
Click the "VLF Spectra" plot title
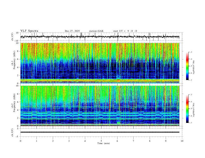coord(29,31)
